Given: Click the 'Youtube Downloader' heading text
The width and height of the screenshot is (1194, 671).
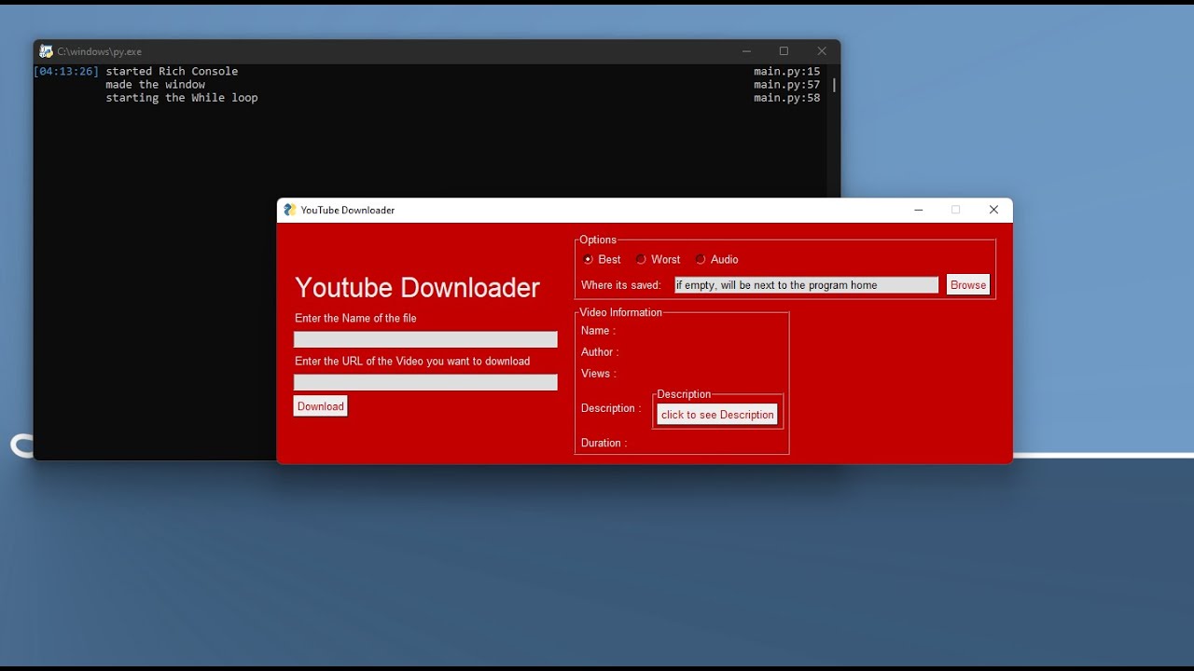Looking at the screenshot, I should click(417, 287).
